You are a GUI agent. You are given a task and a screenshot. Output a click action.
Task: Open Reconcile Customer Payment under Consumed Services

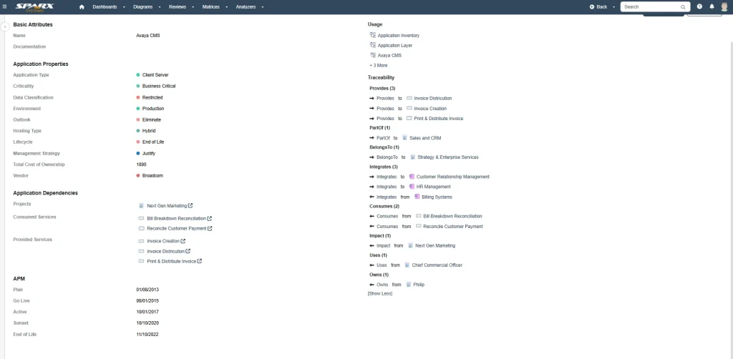[x=177, y=229]
